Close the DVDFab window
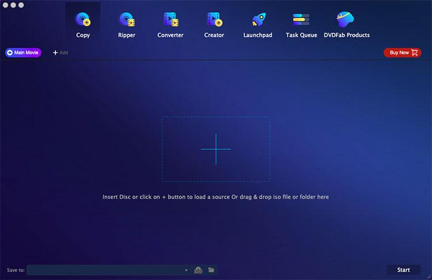 pyautogui.click(x=5, y=5)
